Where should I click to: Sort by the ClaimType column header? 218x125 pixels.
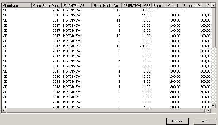[x=16, y=5]
